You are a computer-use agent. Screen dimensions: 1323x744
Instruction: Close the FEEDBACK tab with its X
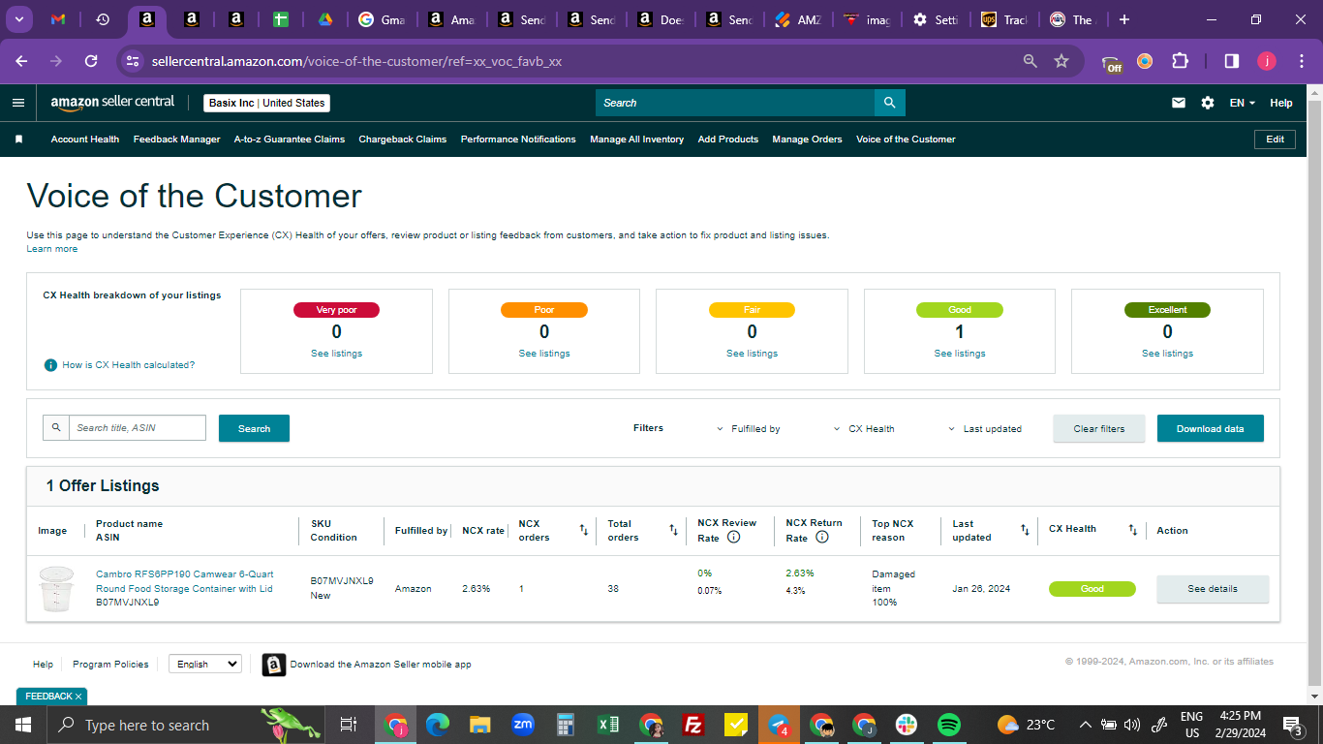78,697
